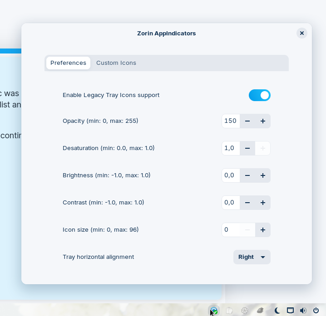Open the Tray horizontal alignment dropdown
Image resolution: width=326 pixels, height=316 pixels.
(252, 257)
